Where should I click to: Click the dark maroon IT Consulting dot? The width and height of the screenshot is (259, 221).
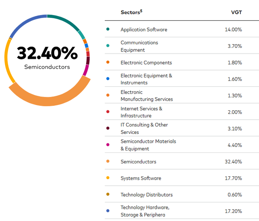(108, 128)
